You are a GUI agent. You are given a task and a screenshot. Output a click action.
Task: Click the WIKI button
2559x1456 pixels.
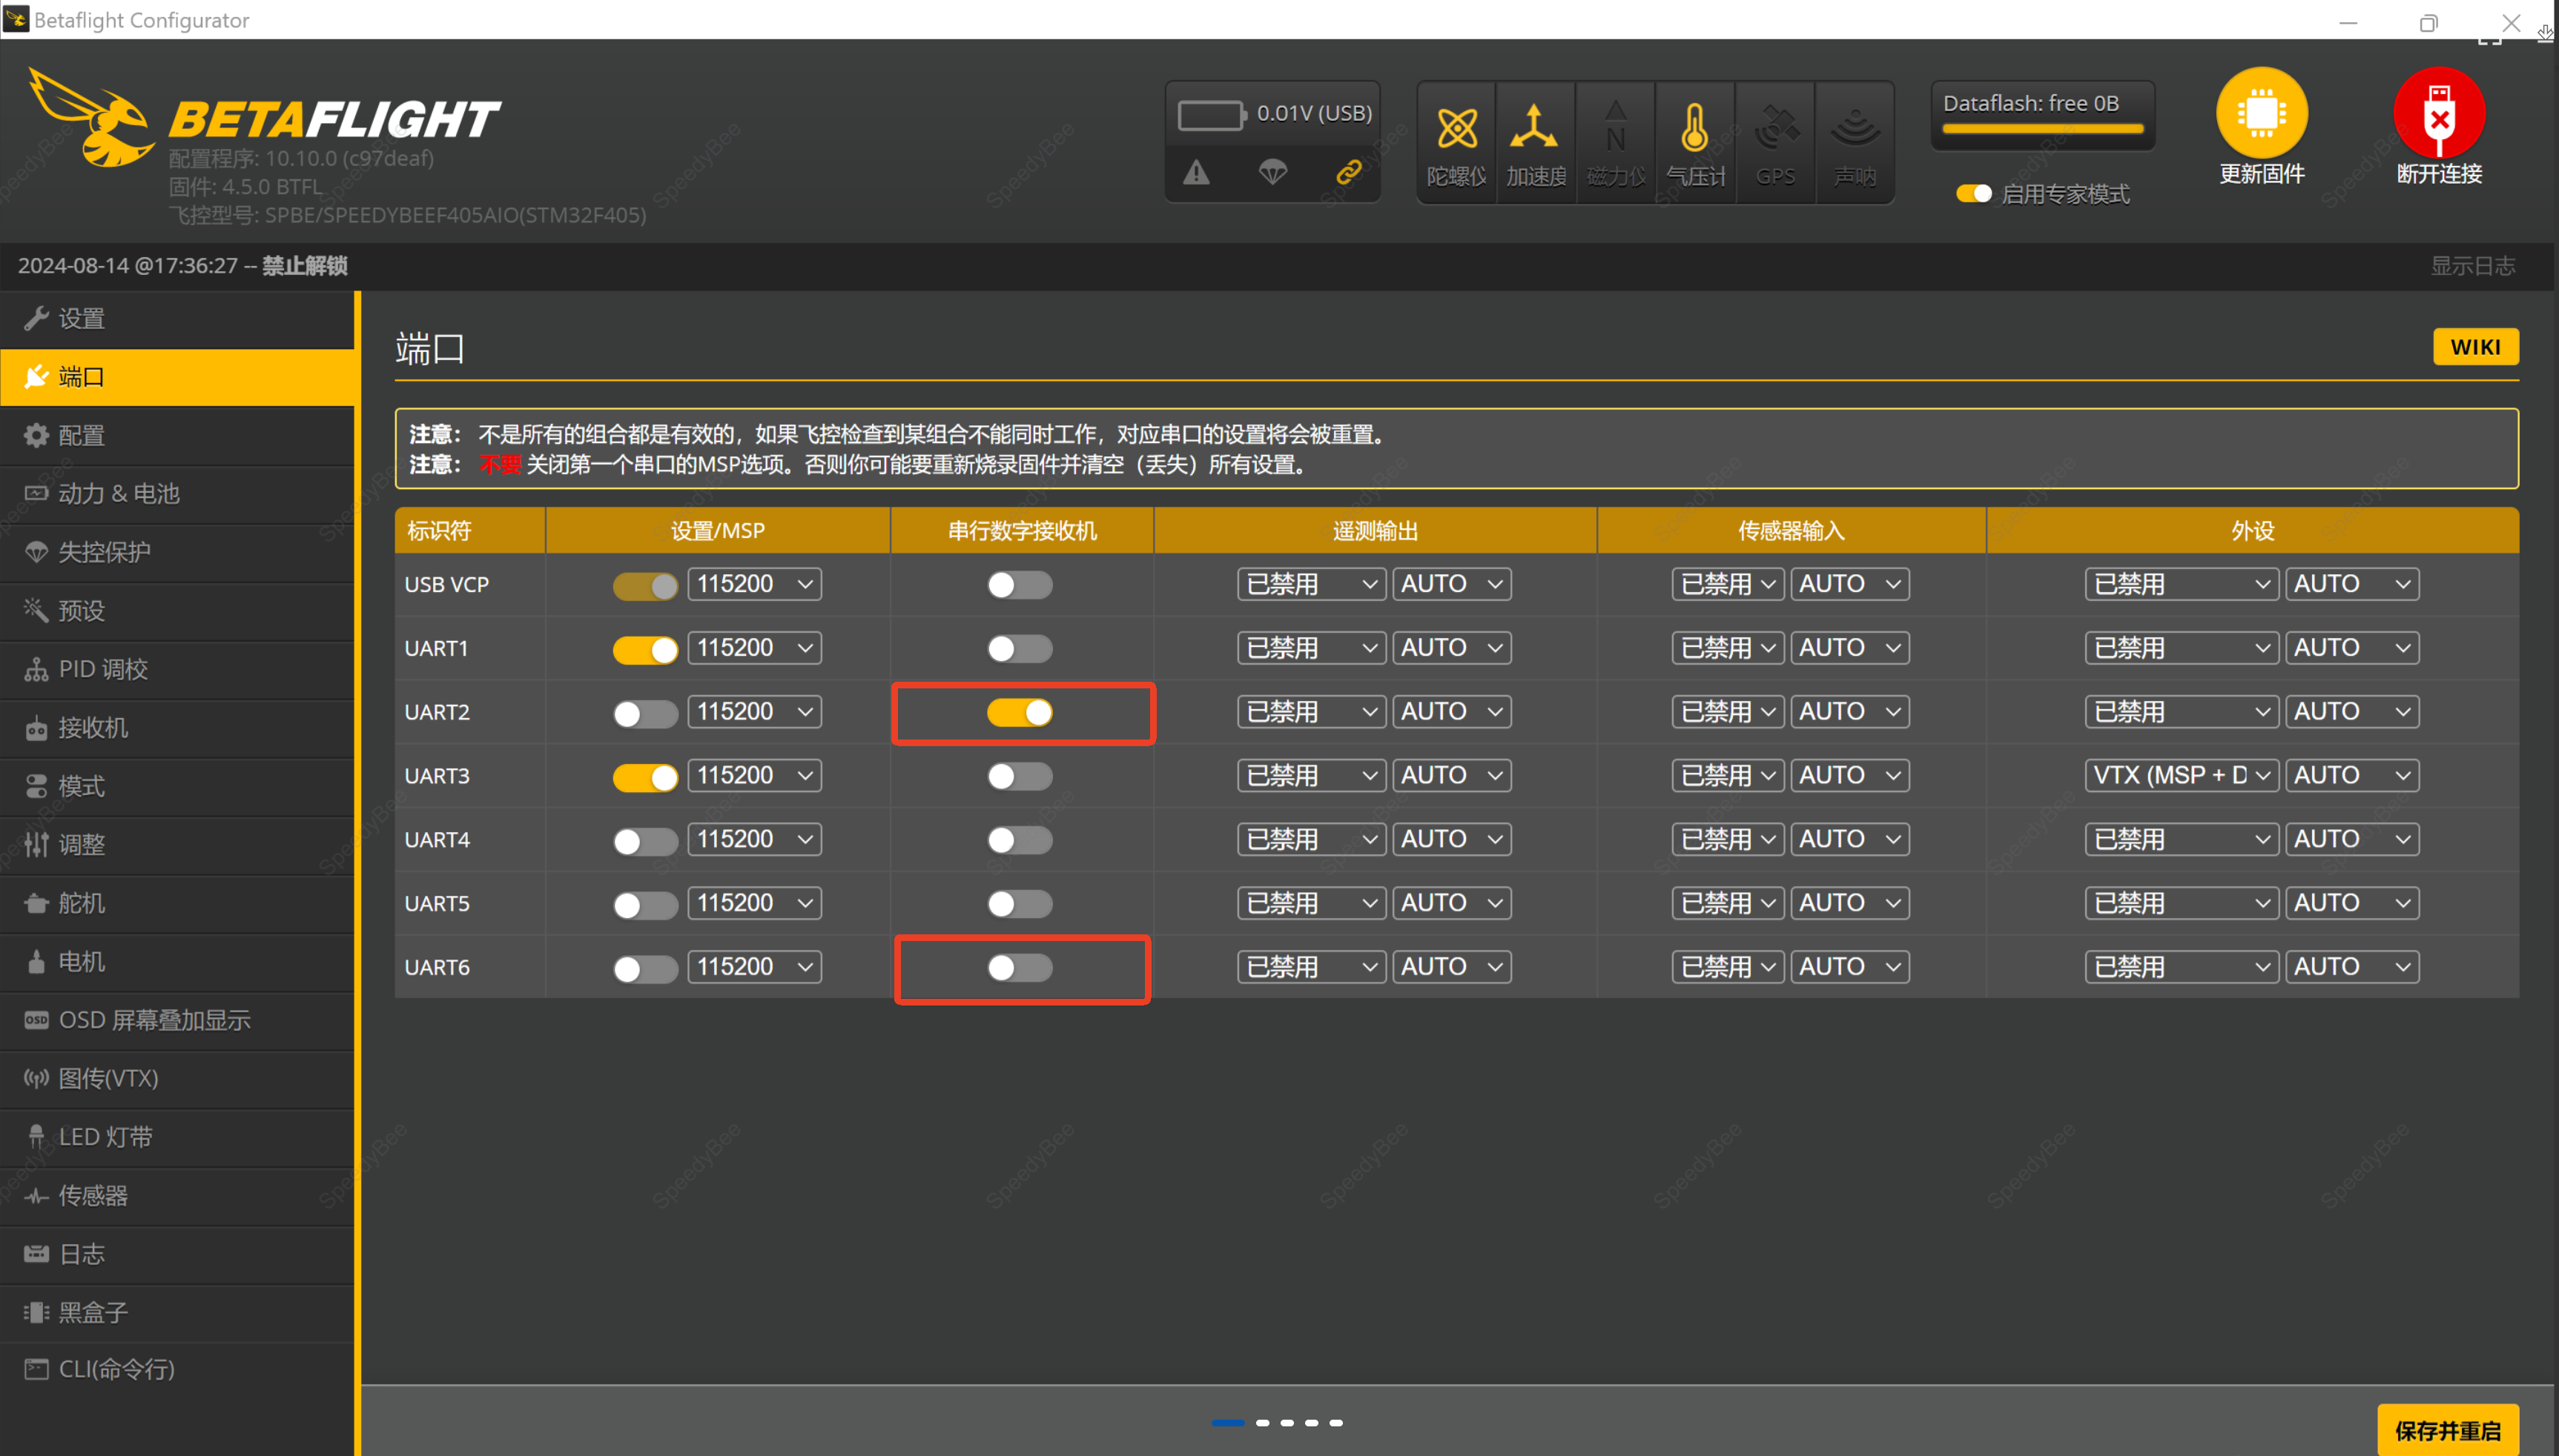pyautogui.click(x=2475, y=347)
